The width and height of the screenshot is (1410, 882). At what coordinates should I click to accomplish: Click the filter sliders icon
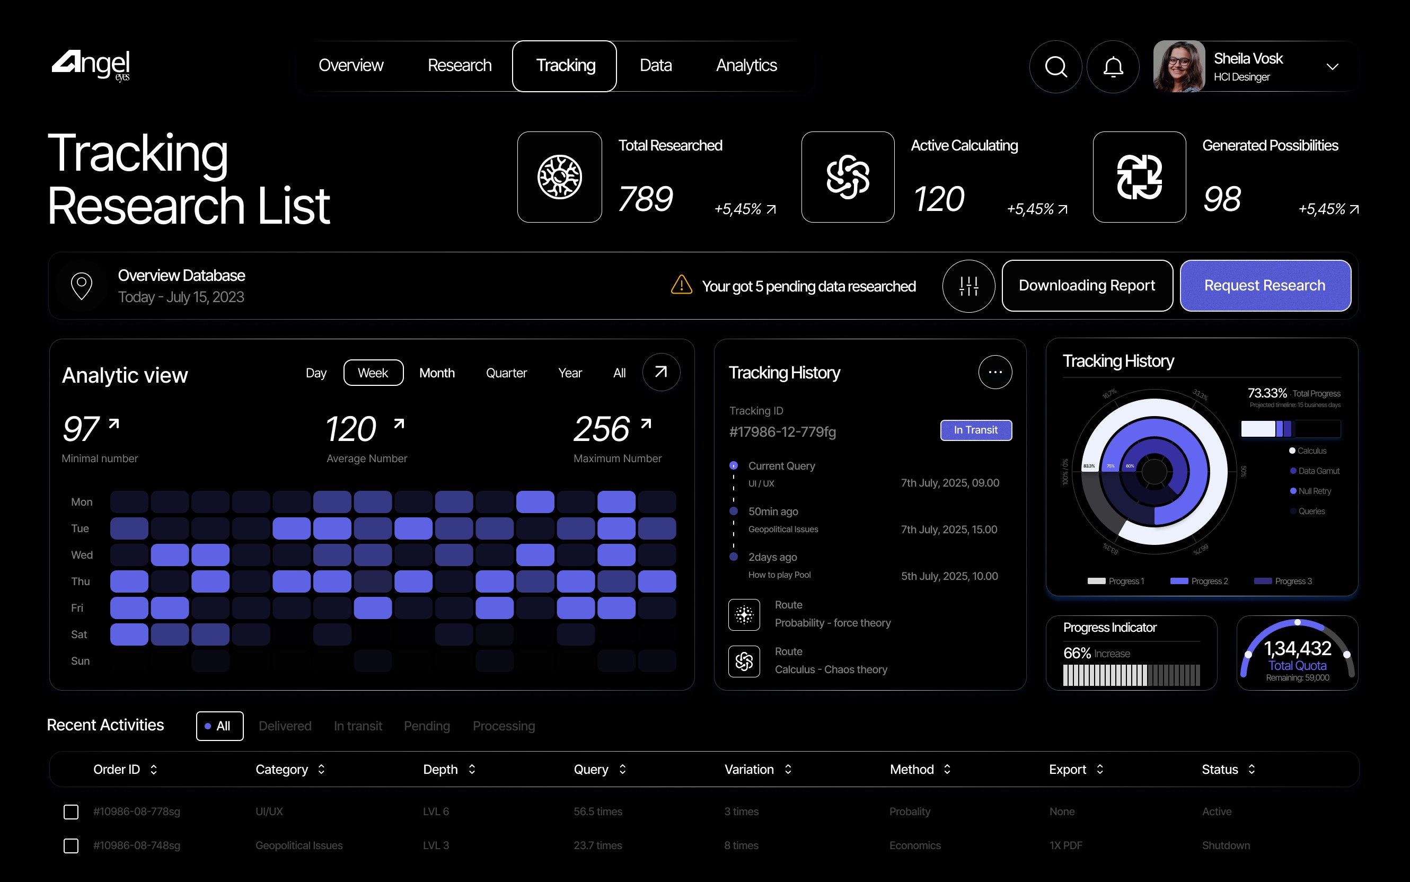(x=968, y=286)
